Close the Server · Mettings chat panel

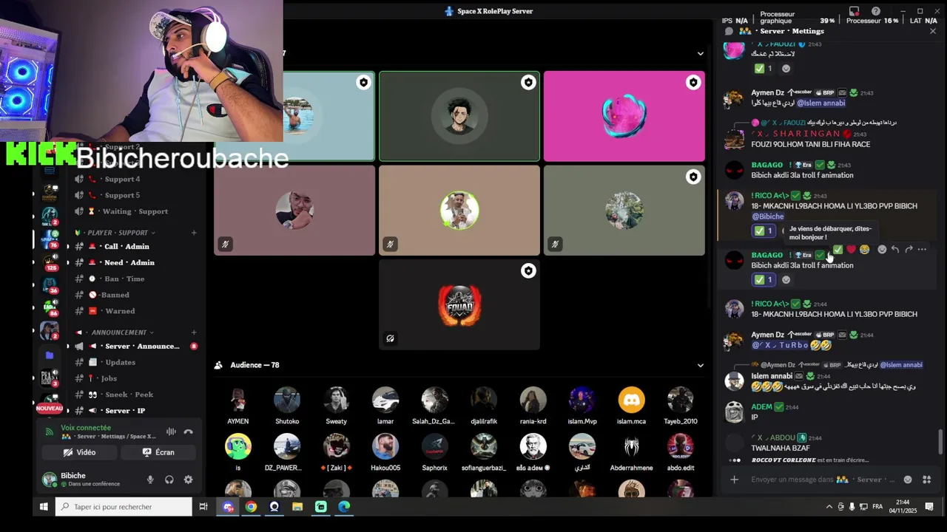click(x=932, y=31)
